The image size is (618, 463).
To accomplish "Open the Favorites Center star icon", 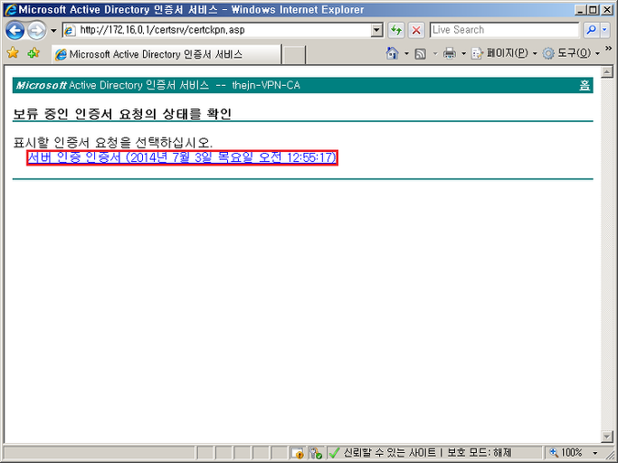I will [13, 52].
